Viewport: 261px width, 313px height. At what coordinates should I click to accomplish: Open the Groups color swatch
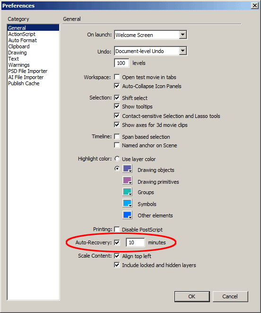point(127,192)
